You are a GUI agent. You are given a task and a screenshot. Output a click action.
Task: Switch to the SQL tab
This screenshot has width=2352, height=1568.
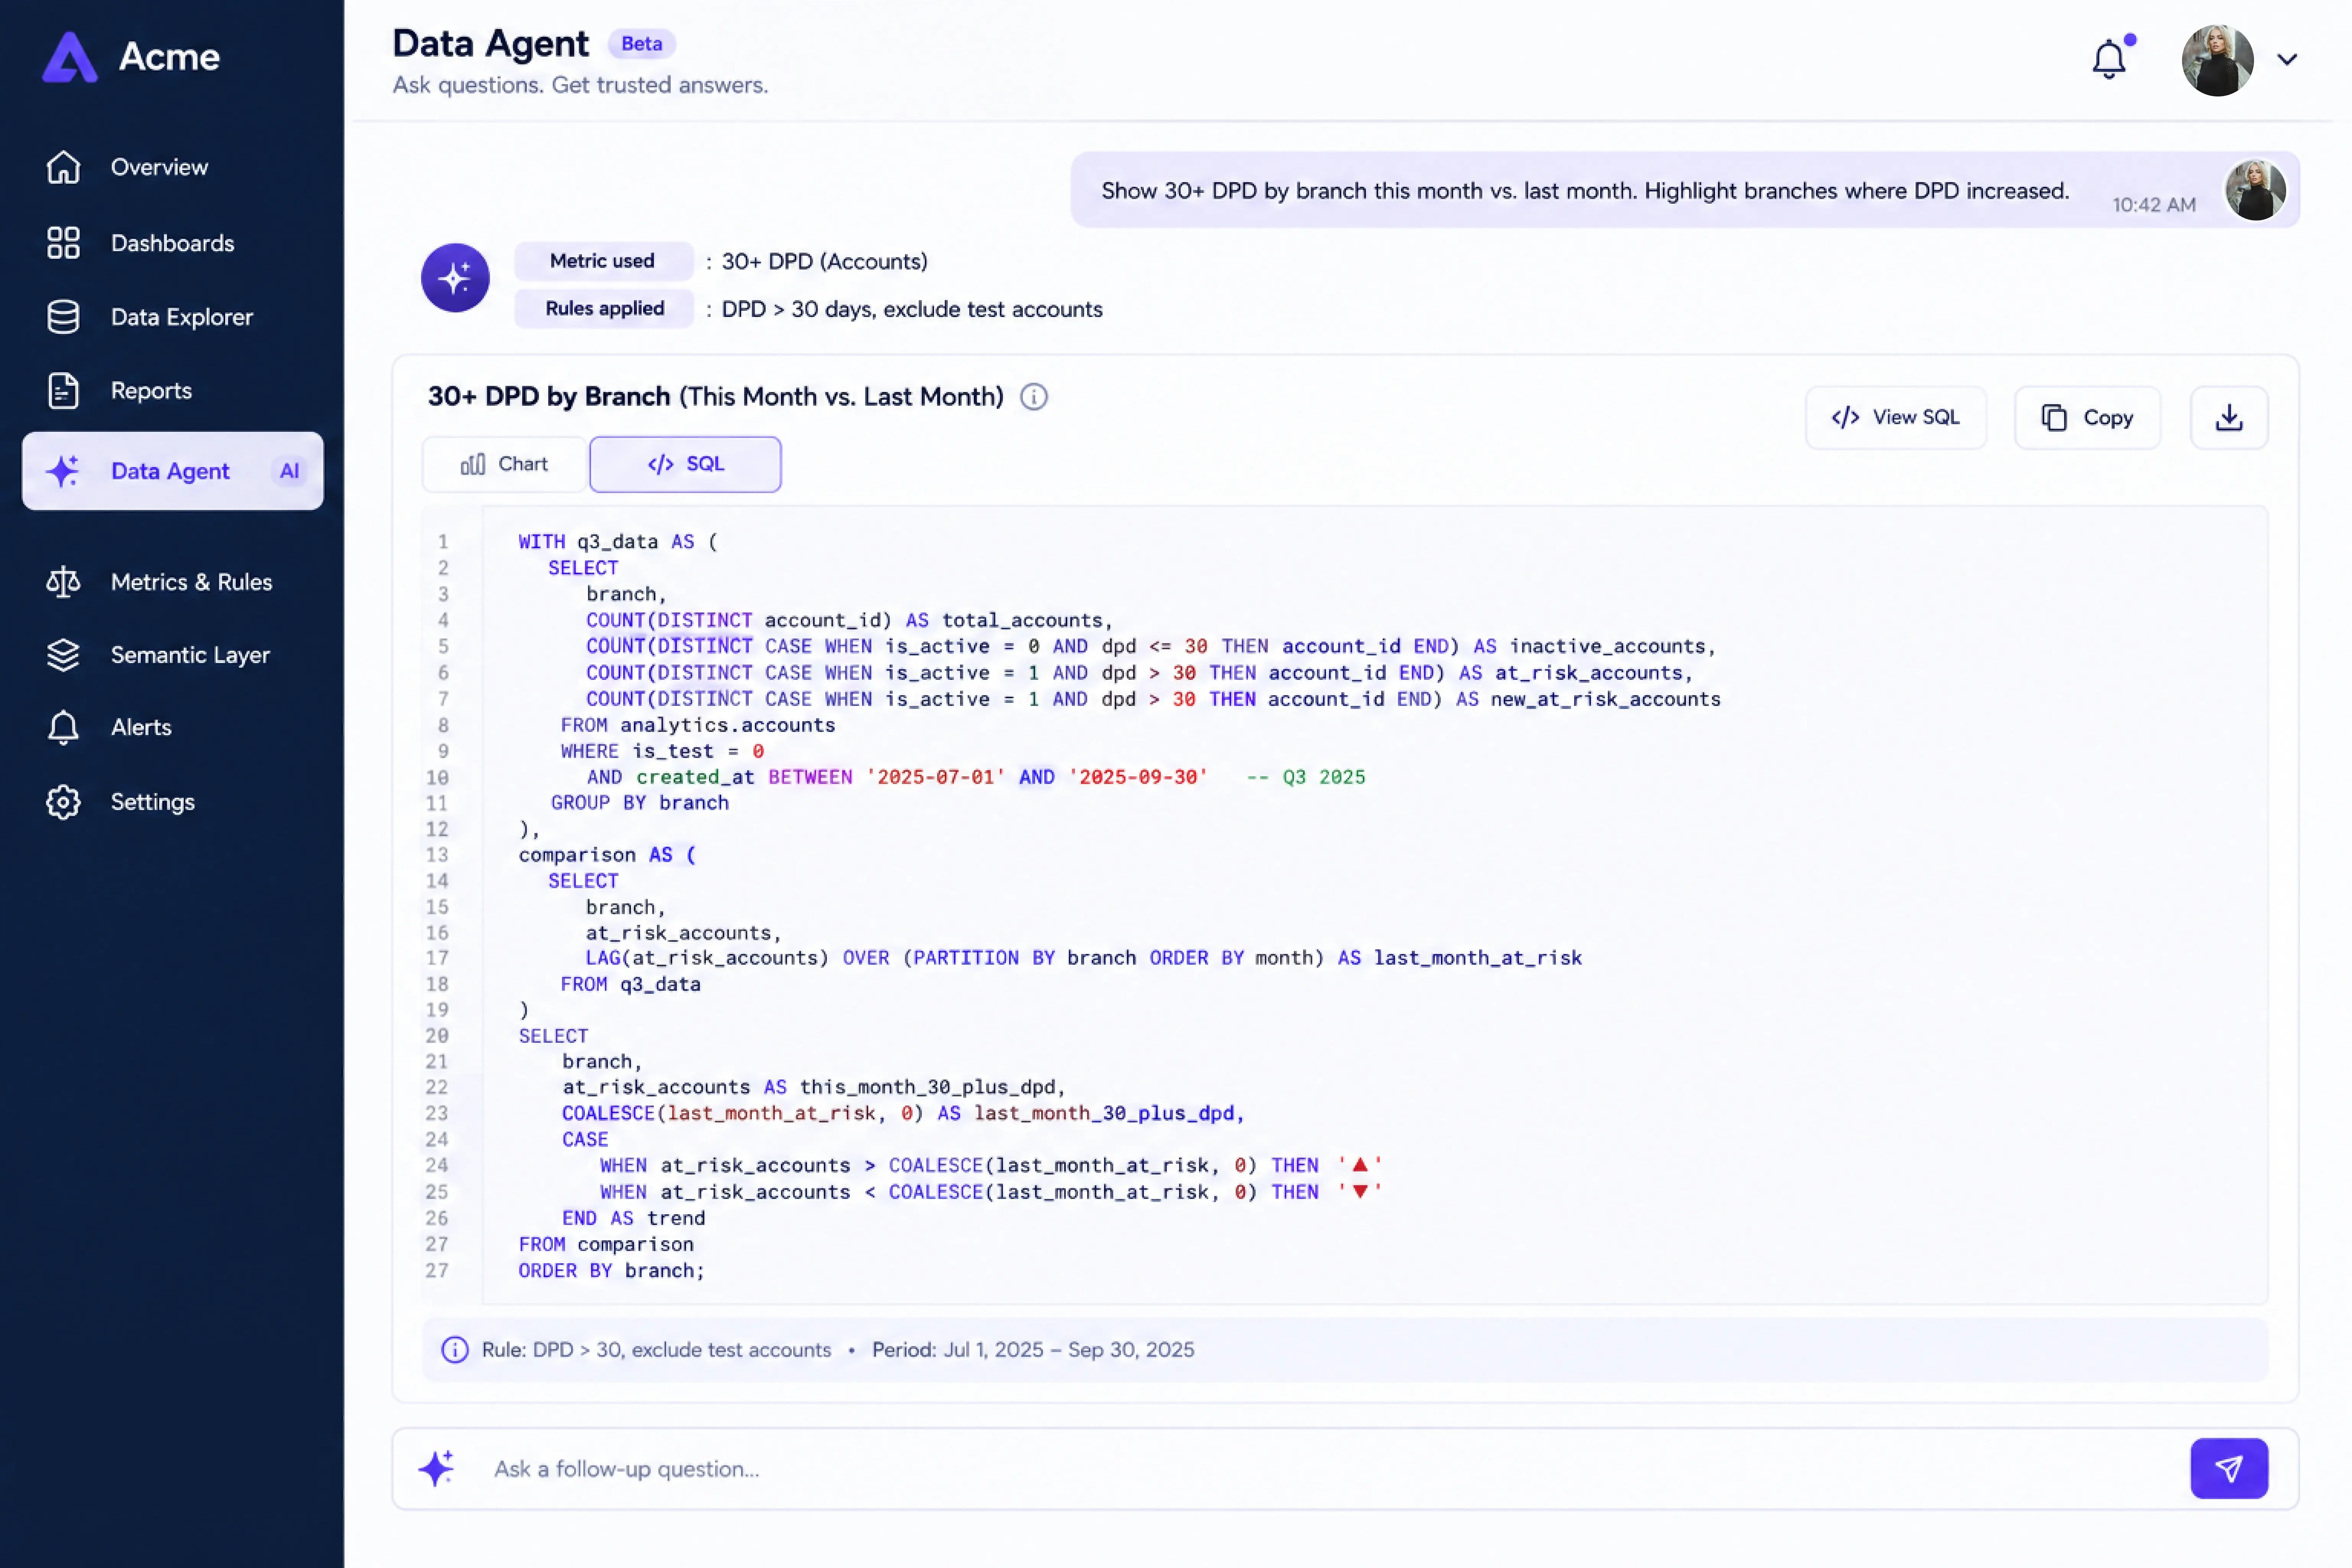[x=685, y=464]
